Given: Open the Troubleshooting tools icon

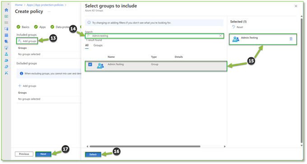Looking at the screenshot, I should point(6,73).
